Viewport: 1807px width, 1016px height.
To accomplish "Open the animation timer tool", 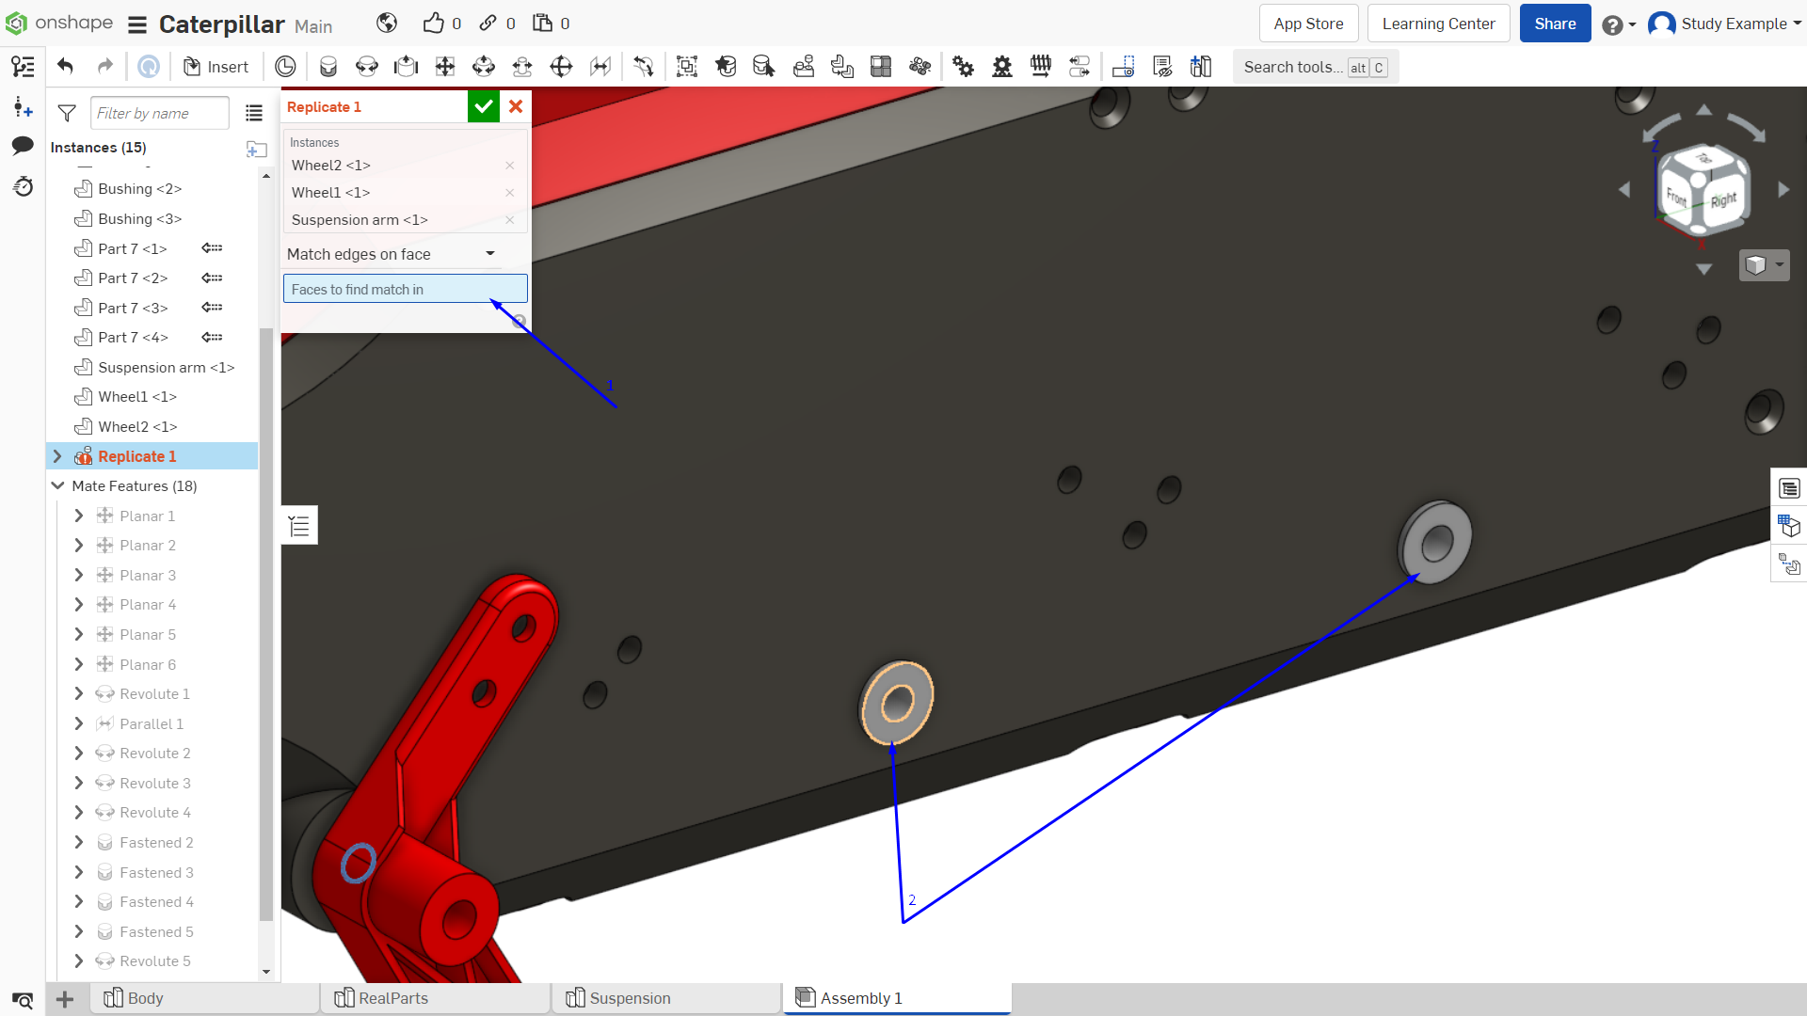I will [x=285, y=67].
